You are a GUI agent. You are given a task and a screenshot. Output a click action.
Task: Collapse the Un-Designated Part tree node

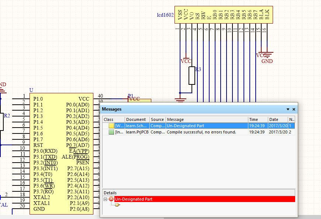pos(106,199)
